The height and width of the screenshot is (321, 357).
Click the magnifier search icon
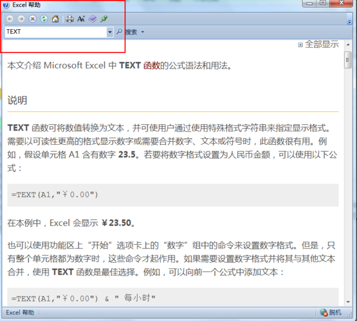tap(119, 32)
